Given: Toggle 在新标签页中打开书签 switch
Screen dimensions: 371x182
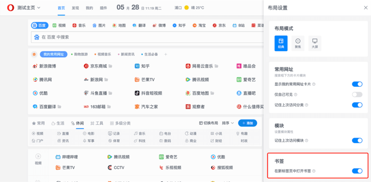Looking at the screenshot, I should point(357,171).
